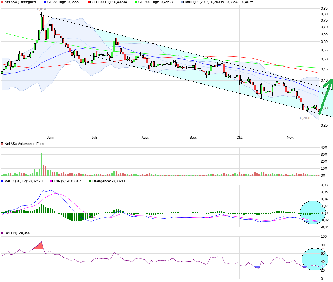The height and width of the screenshot is (282, 333).
Task: Click the 0,04 MACD axis value
Action: point(324,199)
